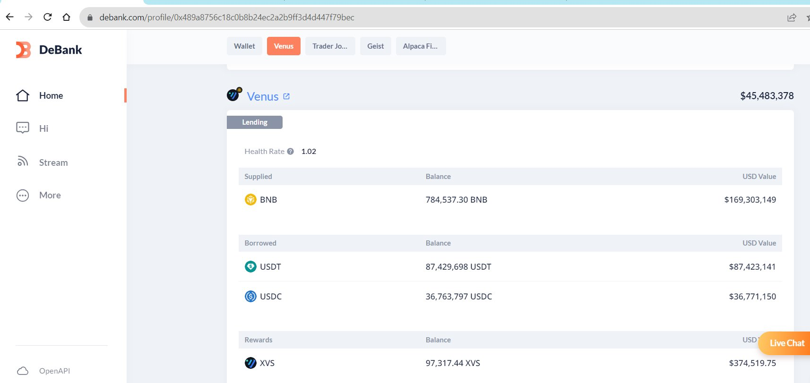Click the Borrowed column header
Image resolution: width=810 pixels, height=383 pixels.
pos(260,243)
